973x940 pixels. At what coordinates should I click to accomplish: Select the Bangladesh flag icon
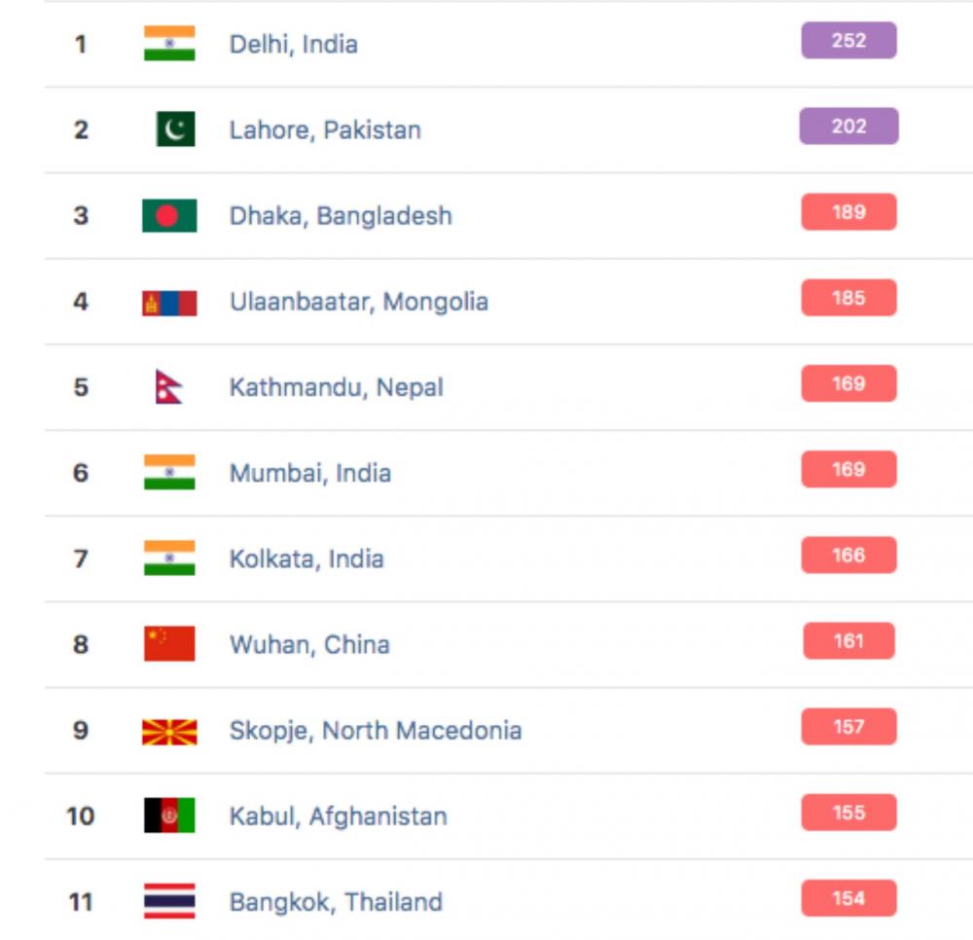click(x=169, y=215)
